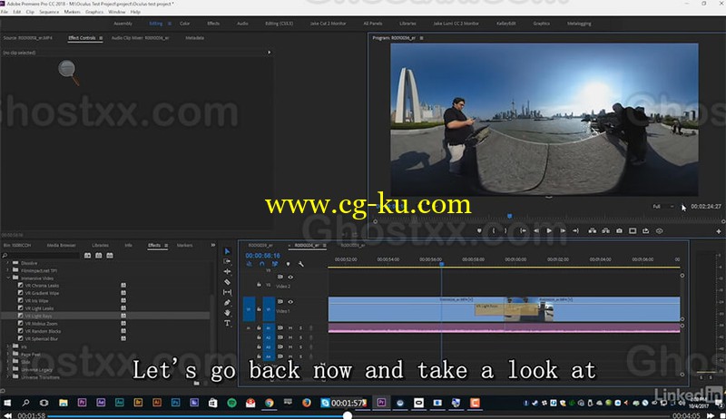Select the Ripple Edit tool
The image size is (726, 419).
tap(227, 271)
